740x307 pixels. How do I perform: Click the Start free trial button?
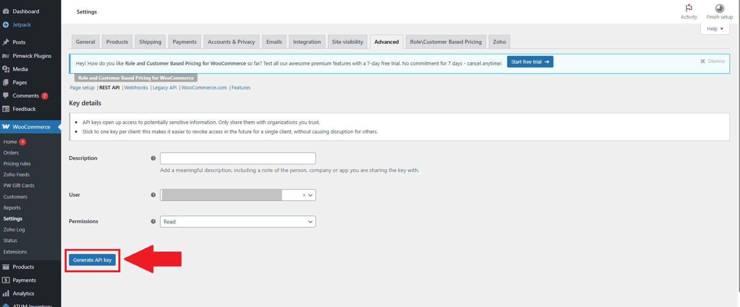point(530,62)
